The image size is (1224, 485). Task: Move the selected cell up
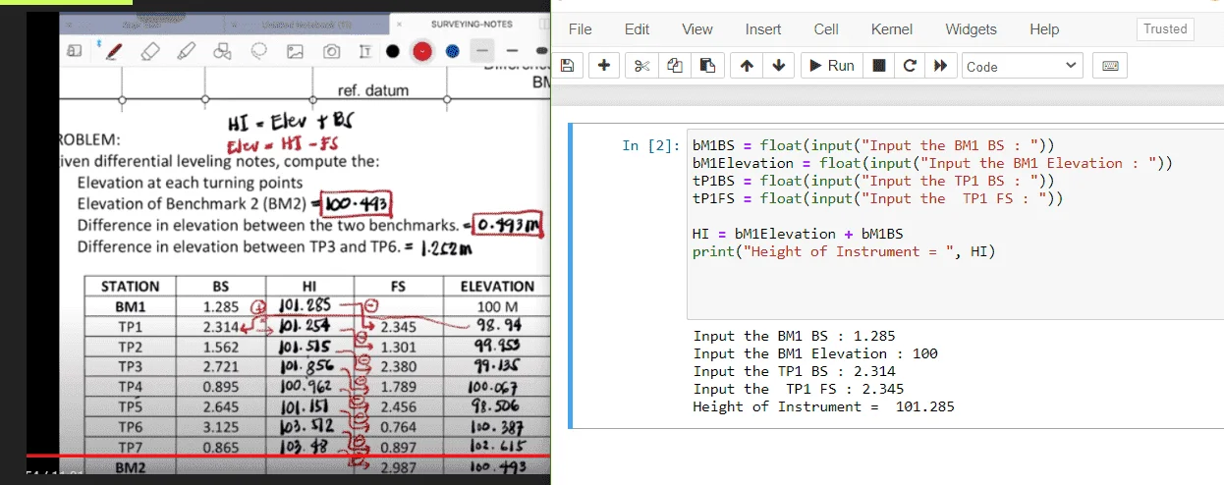tap(747, 66)
